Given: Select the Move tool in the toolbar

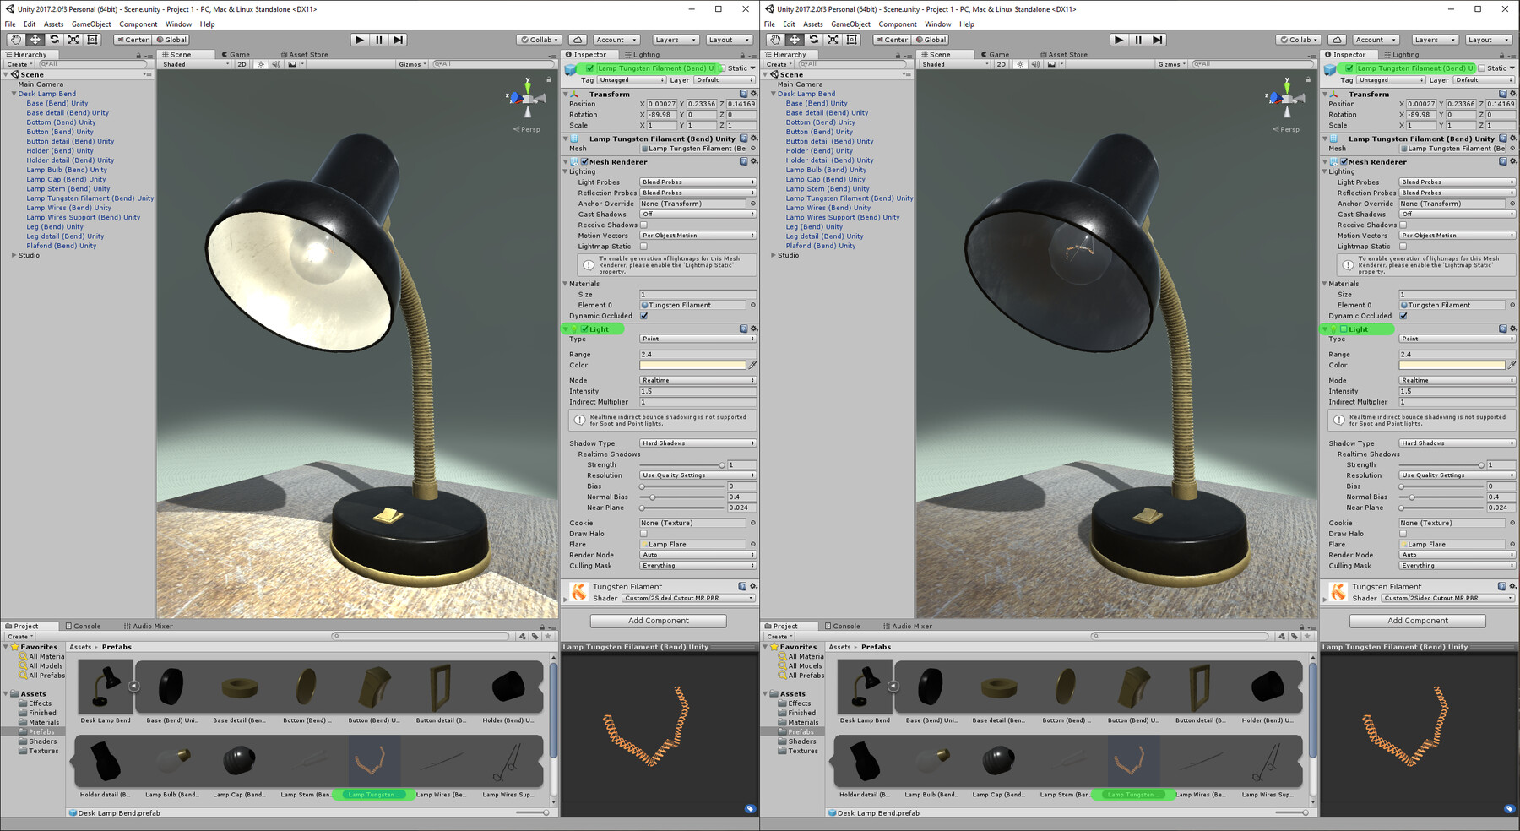Looking at the screenshot, I should pos(34,40).
